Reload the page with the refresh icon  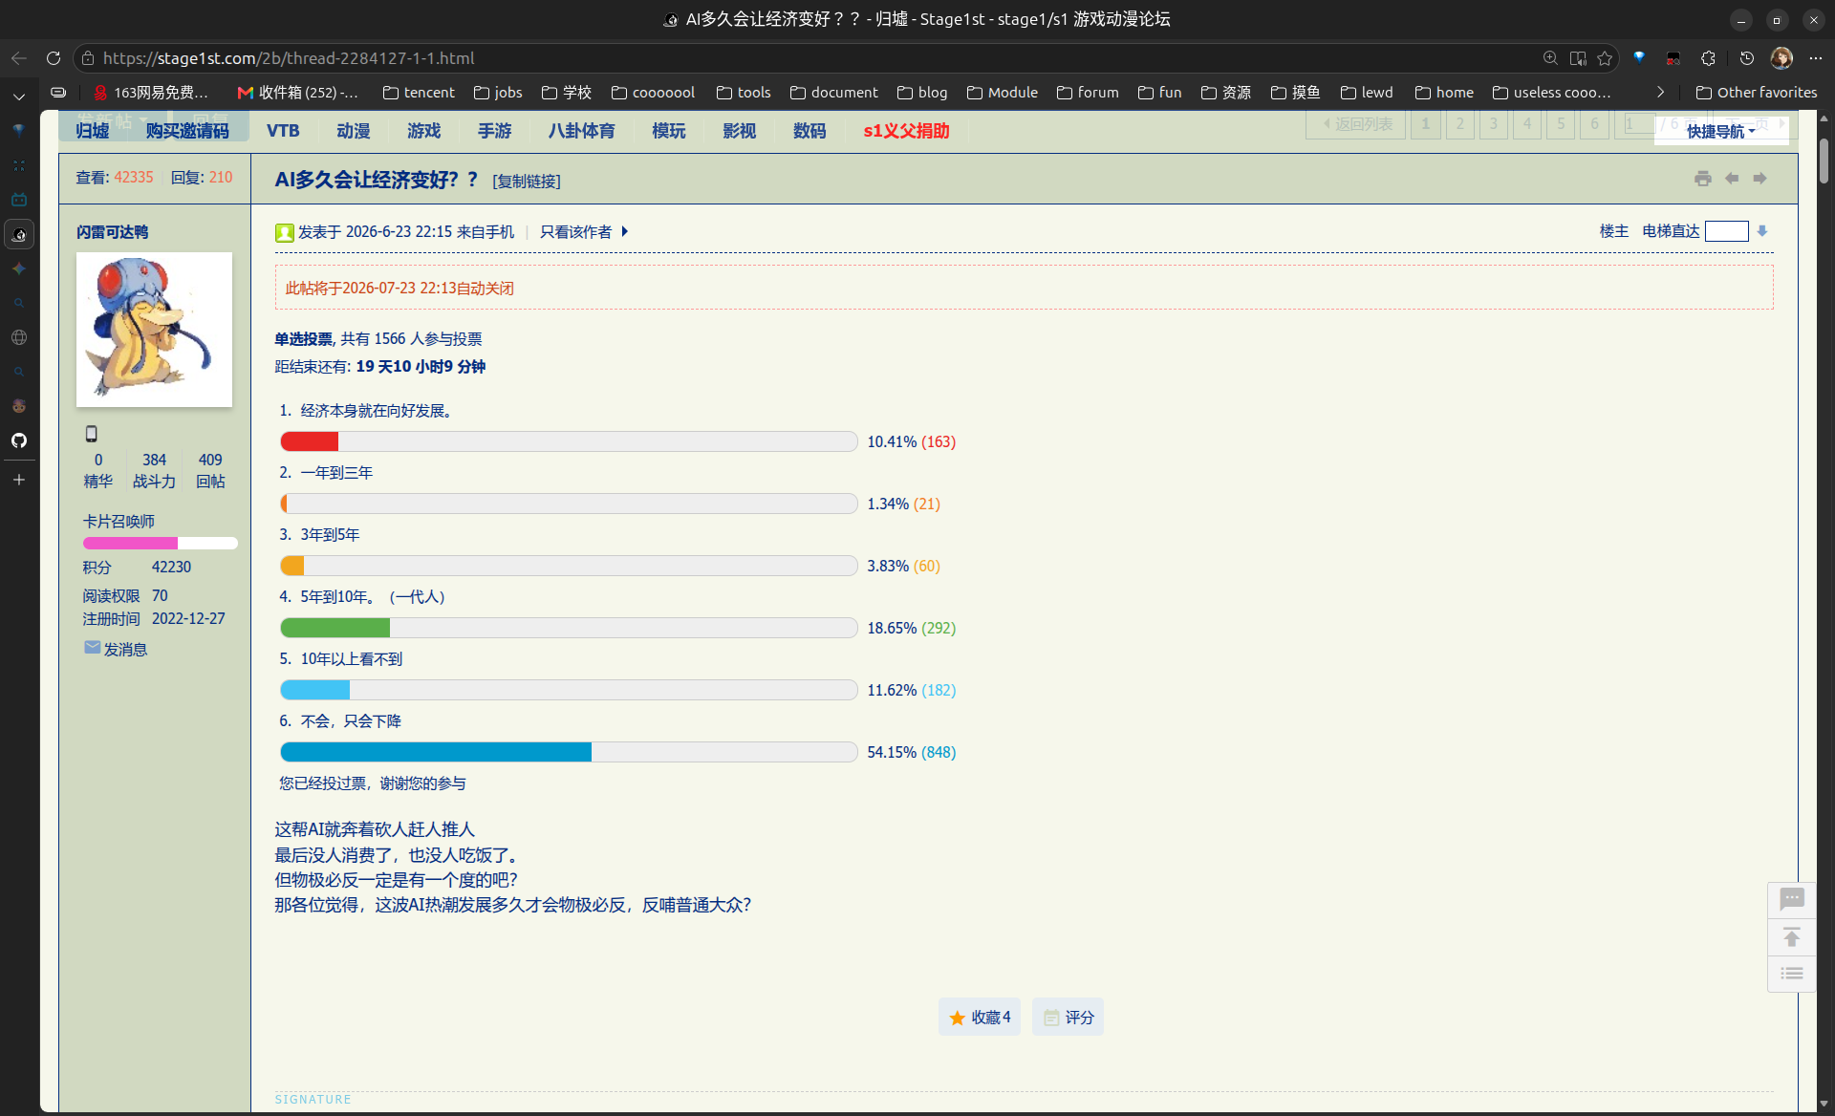click(54, 58)
